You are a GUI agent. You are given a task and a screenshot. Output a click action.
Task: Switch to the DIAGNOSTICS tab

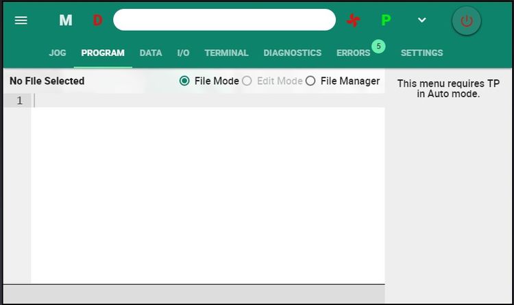[292, 53]
